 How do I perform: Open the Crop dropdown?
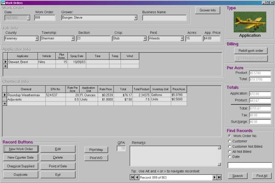click(x=145, y=38)
